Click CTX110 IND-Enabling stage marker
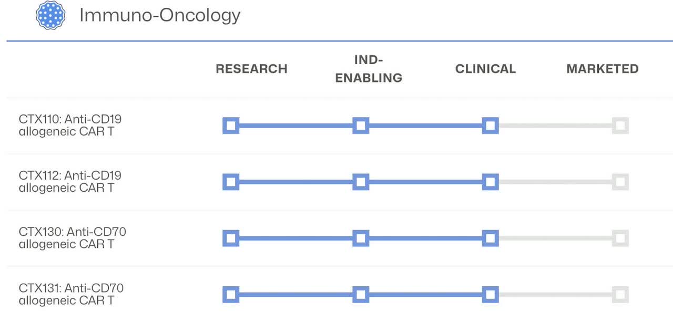This screenshot has width=673, height=322. tap(361, 126)
